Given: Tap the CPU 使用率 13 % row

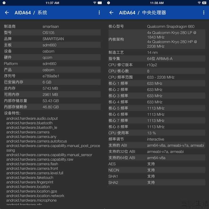Looking at the screenshot, I should point(157,133).
